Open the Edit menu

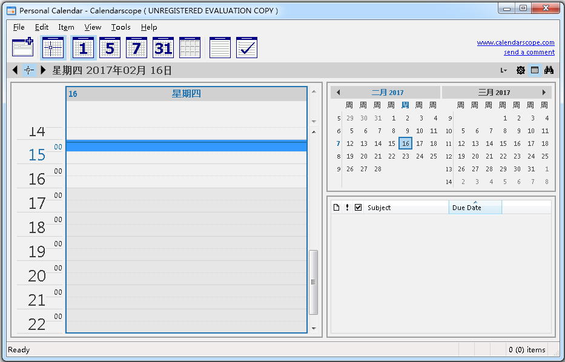pyautogui.click(x=41, y=27)
